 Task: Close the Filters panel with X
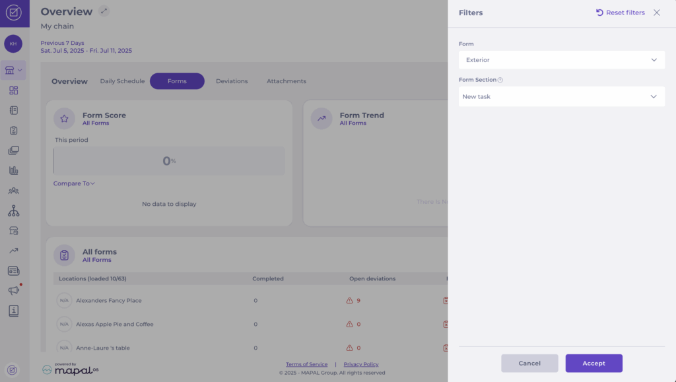coord(656,13)
